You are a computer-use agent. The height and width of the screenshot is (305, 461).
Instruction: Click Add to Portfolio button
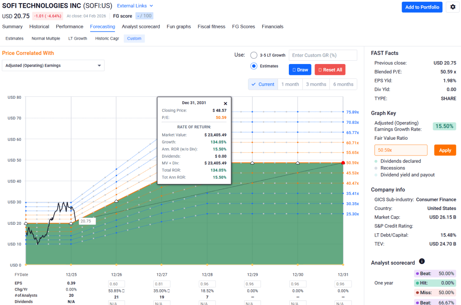click(422, 7)
